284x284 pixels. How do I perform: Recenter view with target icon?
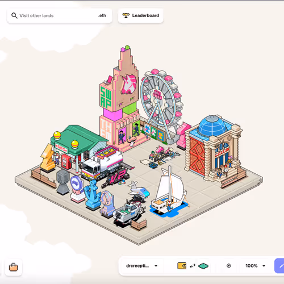(229, 266)
